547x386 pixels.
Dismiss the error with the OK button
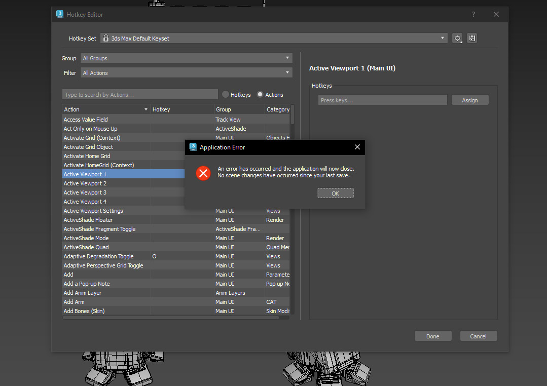pyautogui.click(x=336, y=193)
